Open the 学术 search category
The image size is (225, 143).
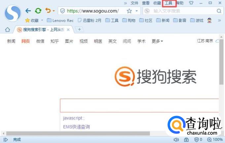(x=141, y=41)
